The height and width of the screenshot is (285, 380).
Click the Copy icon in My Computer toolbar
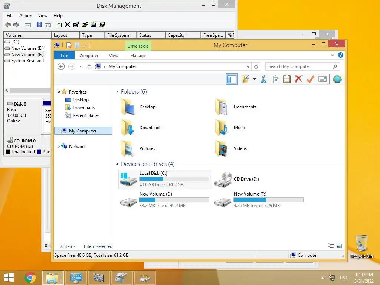point(275,79)
